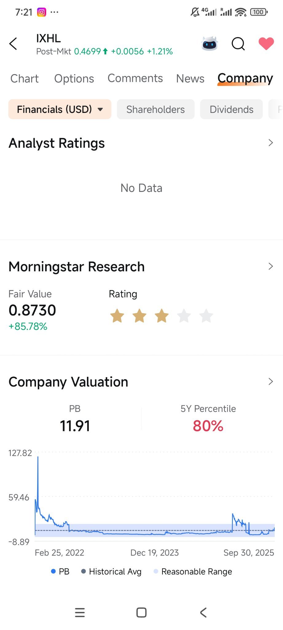Switch to the Chart tab

[25, 79]
